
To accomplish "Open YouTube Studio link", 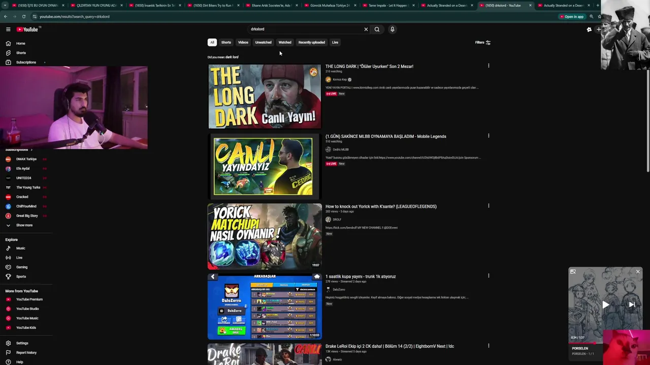I will pos(27,309).
